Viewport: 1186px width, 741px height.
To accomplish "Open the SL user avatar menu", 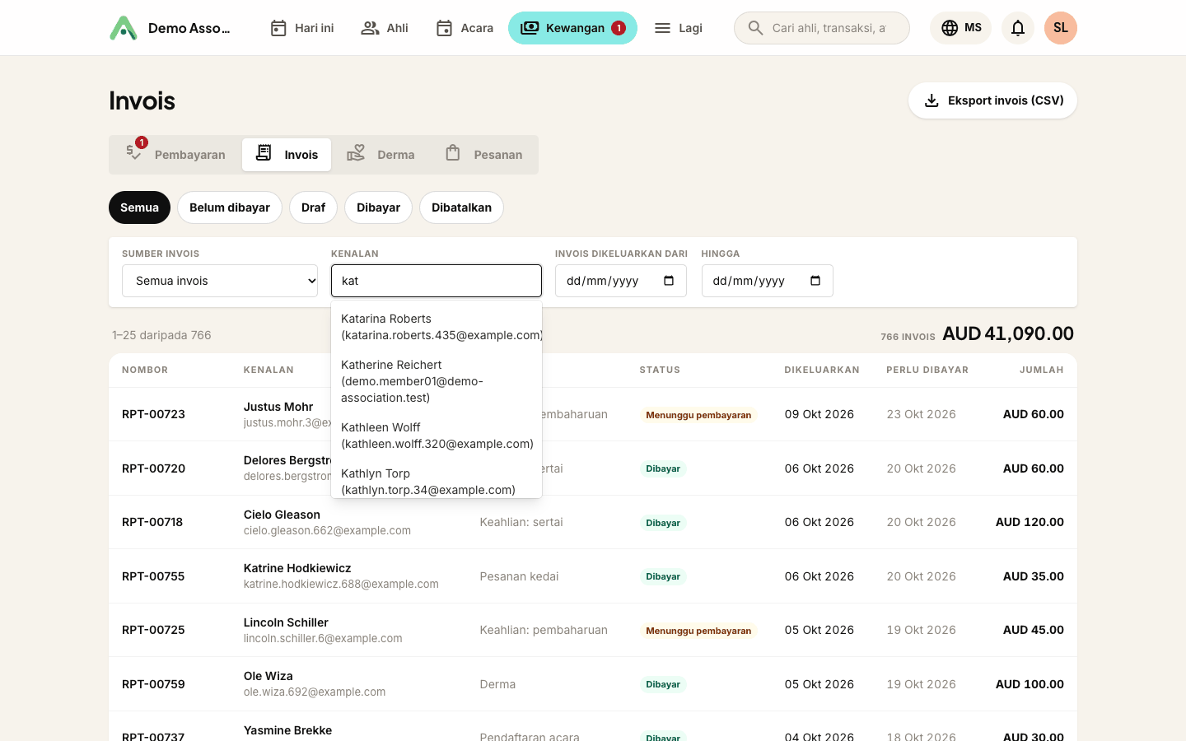I will 1061,28.
